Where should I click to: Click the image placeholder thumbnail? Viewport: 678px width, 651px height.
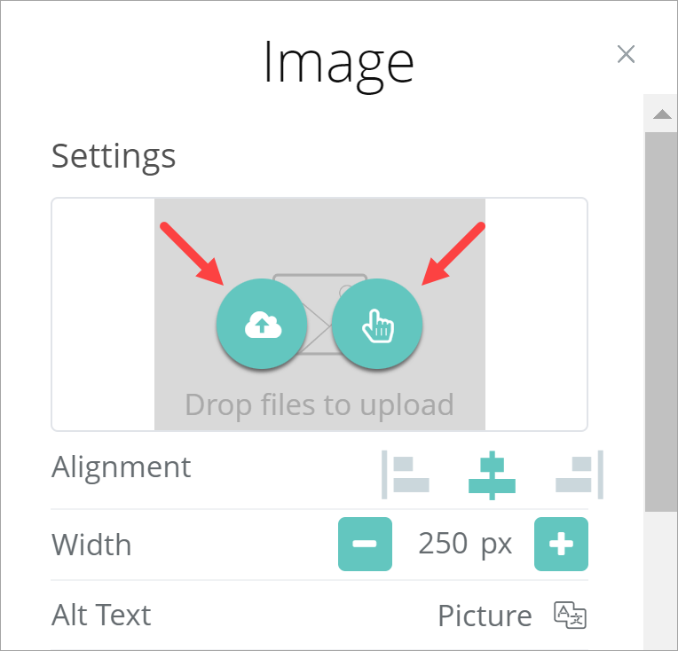319,284
